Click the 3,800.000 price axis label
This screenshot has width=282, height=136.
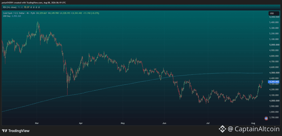click(274, 112)
